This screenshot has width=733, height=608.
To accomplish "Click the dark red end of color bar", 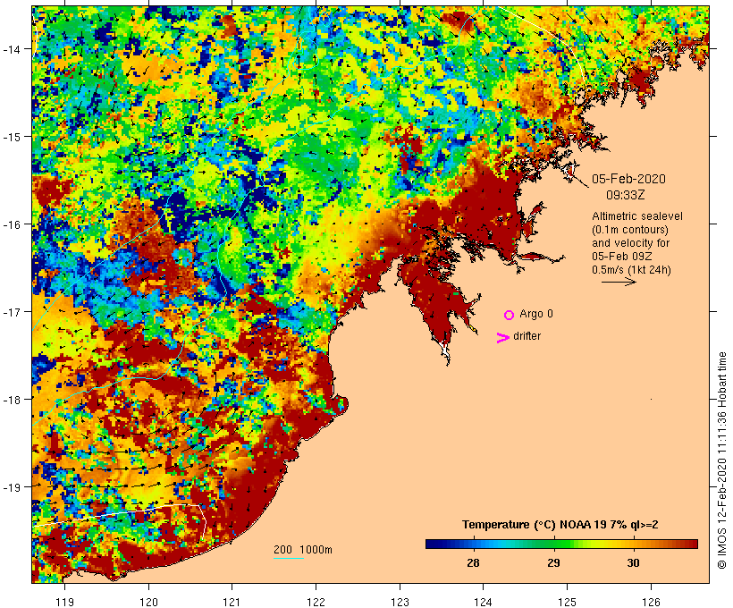I will 692,544.
